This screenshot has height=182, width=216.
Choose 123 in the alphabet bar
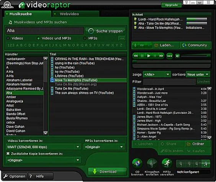click(11, 45)
